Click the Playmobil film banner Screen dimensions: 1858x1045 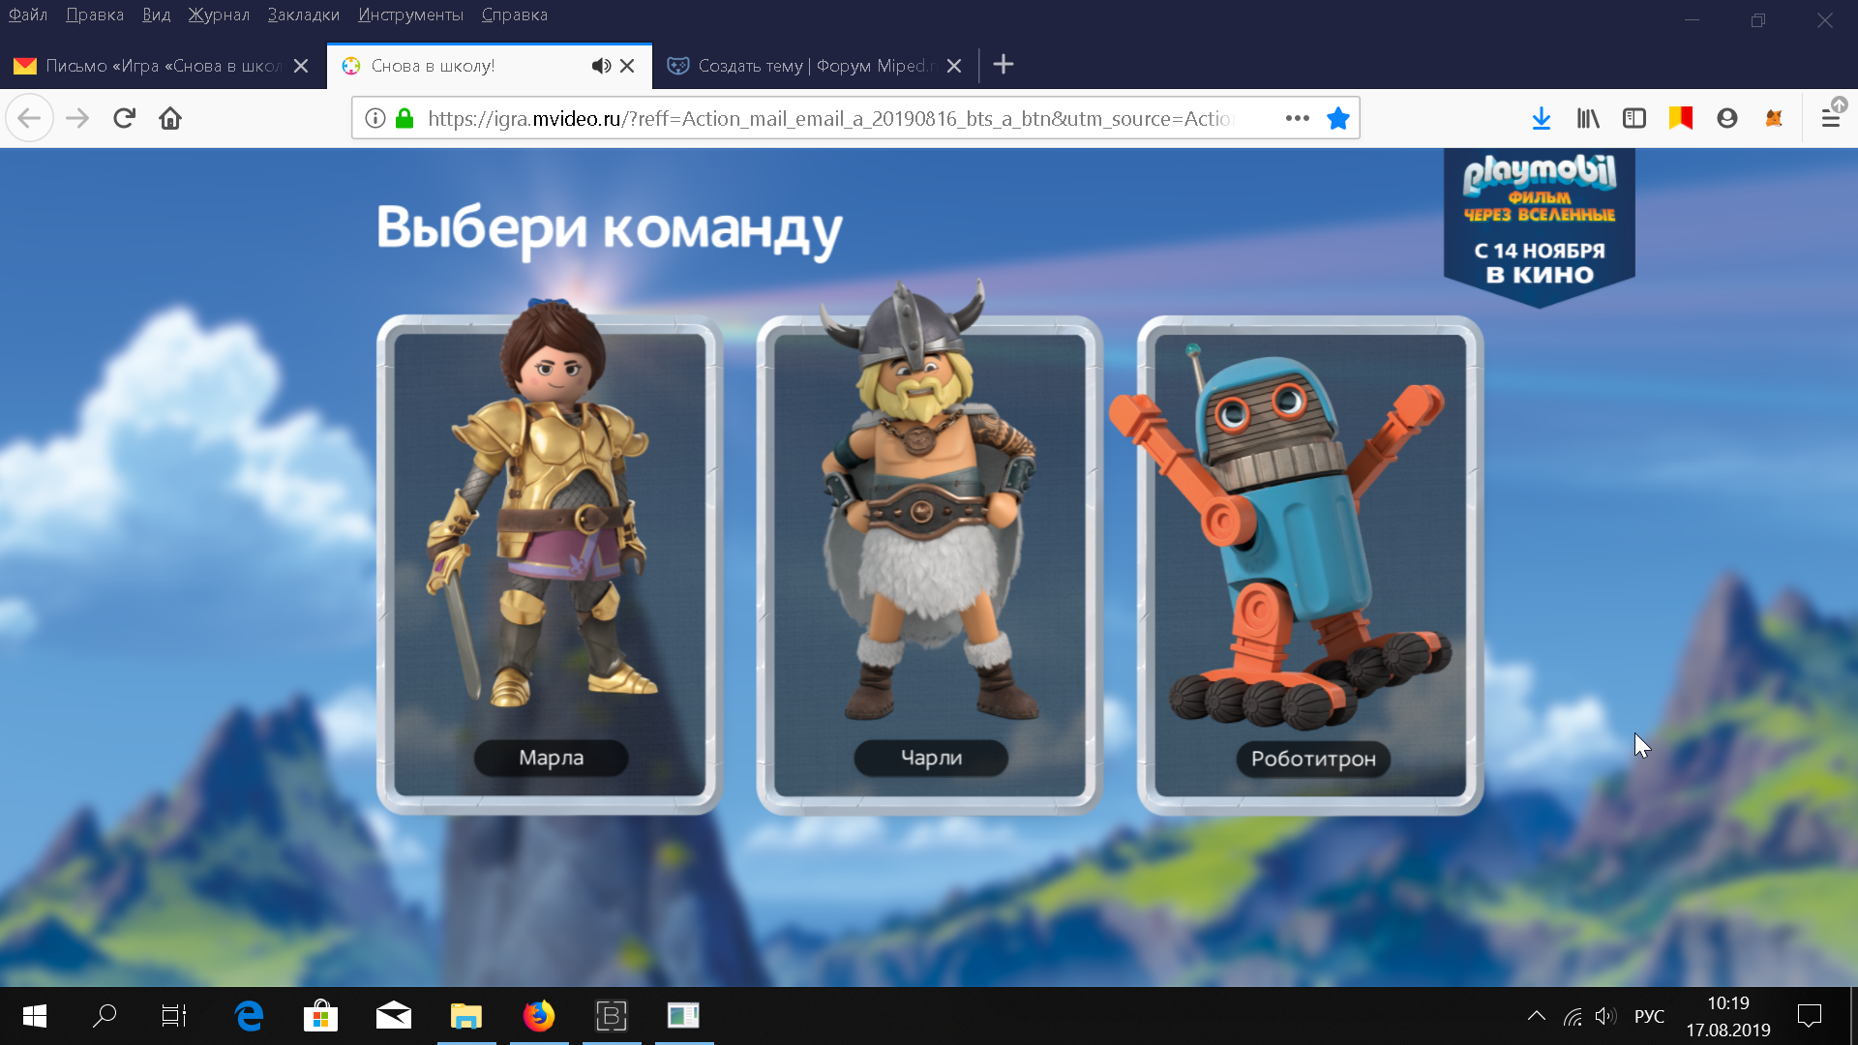[1540, 228]
